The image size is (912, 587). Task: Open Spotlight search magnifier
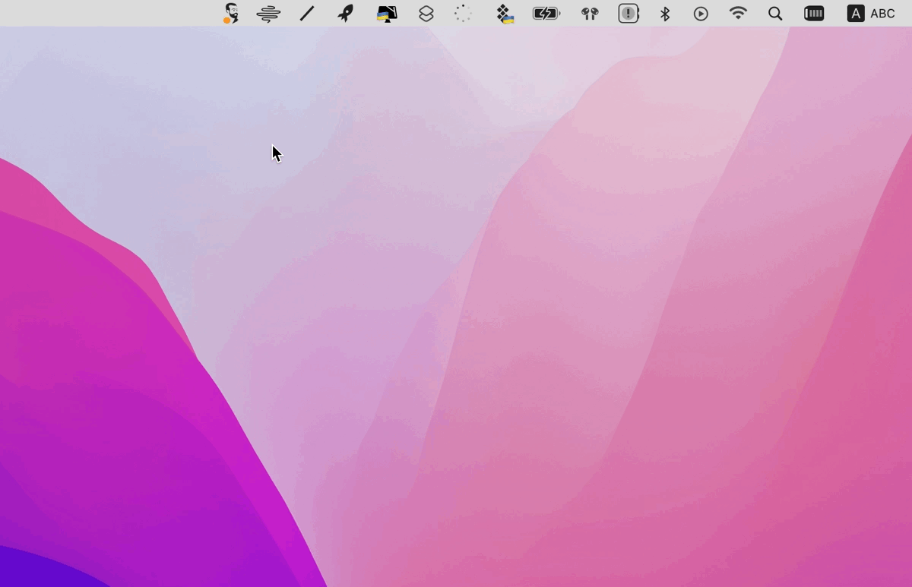pyautogui.click(x=775, y=14)
